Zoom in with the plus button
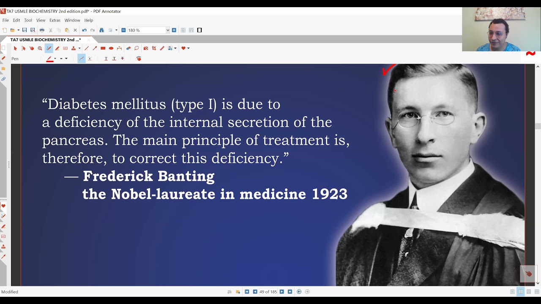The height and width of the screenshot is (304, 541). tap(174, 30)
